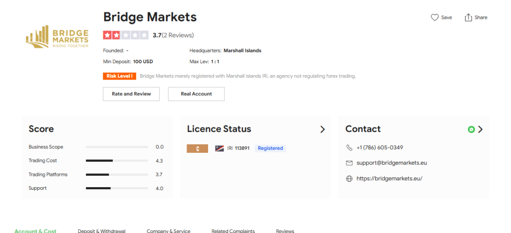Click the blue Registered status tag
The width and height of the screenshot is (511, 233).
point(270,148)
